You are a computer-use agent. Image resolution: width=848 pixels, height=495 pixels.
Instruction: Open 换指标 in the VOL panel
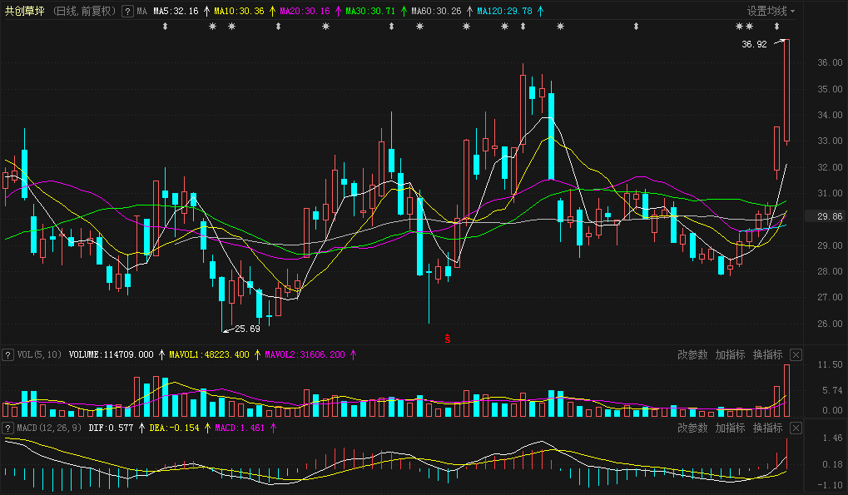(767, 355)
